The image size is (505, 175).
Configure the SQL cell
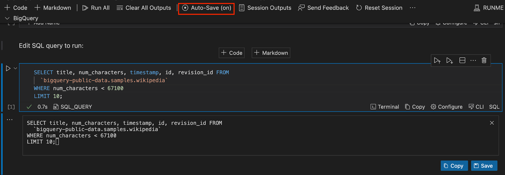[447, 107]
